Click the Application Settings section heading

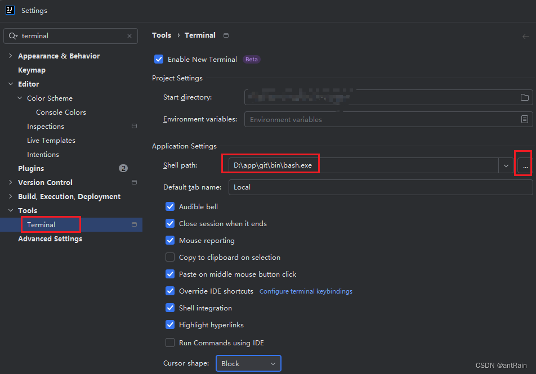click(x=184, y=146)
